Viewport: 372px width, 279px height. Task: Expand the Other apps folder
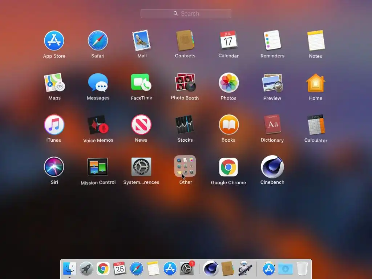[185, 166]
